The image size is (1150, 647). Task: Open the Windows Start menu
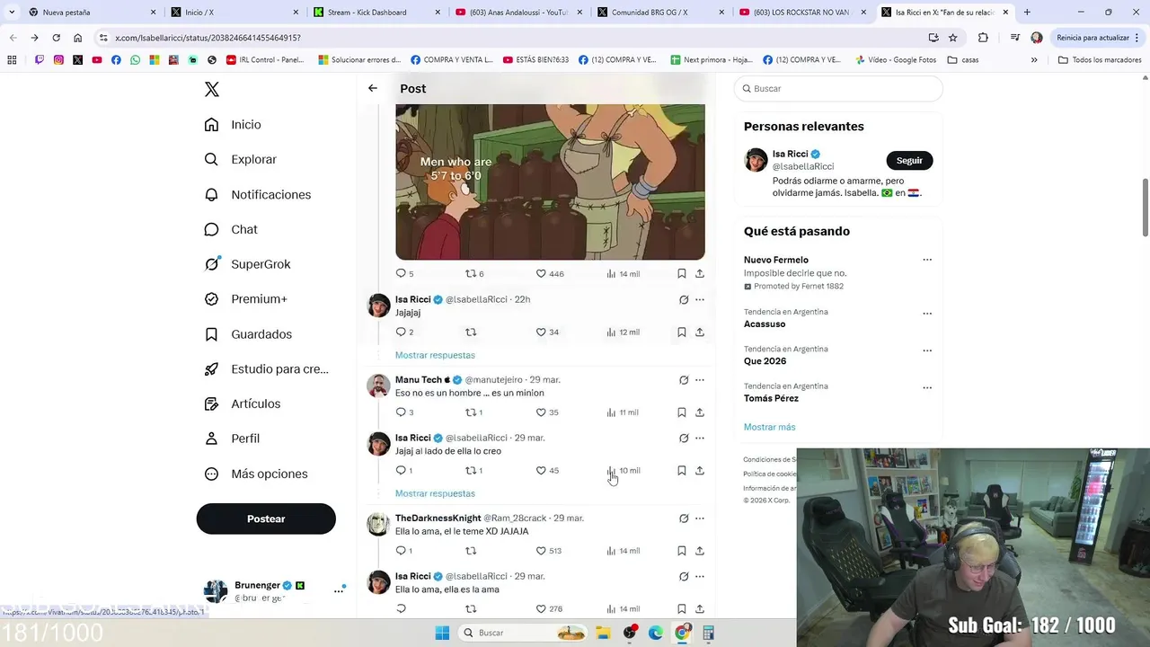coord(442,633)
